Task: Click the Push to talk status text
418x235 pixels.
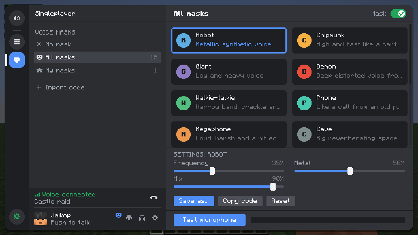Action: 70,223
